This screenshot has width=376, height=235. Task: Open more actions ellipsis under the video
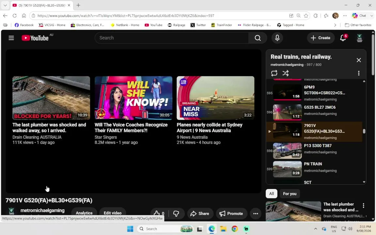[256, 213]
